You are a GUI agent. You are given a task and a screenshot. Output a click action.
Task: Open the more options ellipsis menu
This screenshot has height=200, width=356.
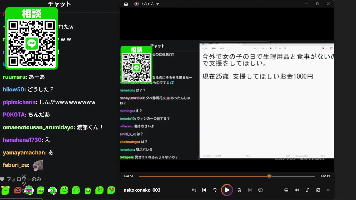328,190
